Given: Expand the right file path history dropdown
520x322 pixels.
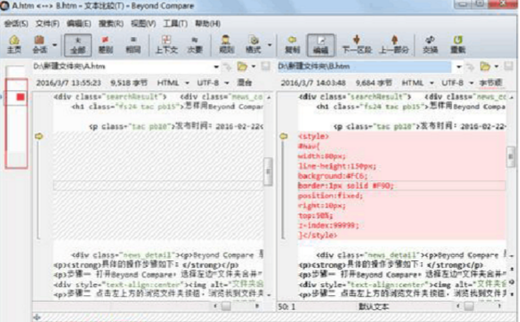Looking at the screenshot, I should coord(459,67).
